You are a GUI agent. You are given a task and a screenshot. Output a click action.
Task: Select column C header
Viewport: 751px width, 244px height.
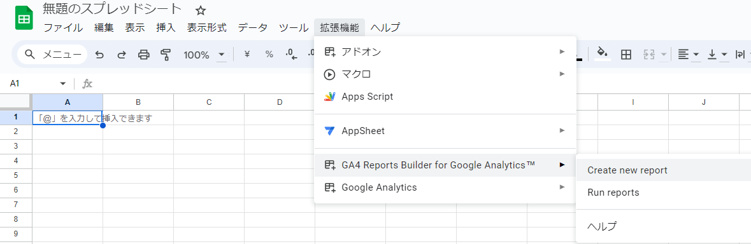pos(209,102)
